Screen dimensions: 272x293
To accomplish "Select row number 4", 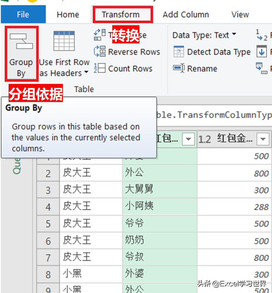I will tap(48, 207).
